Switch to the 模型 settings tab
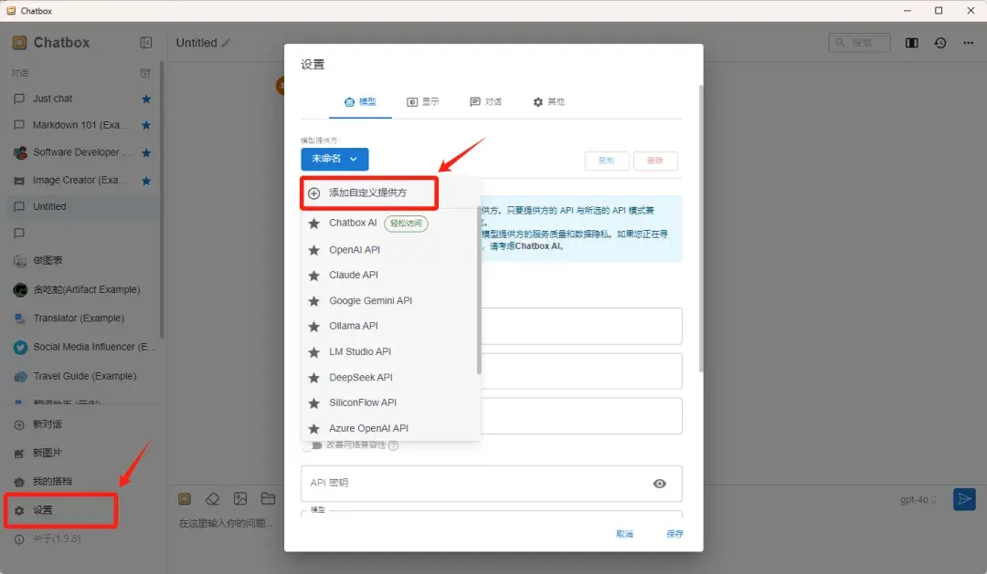 [x=360, y=102]
